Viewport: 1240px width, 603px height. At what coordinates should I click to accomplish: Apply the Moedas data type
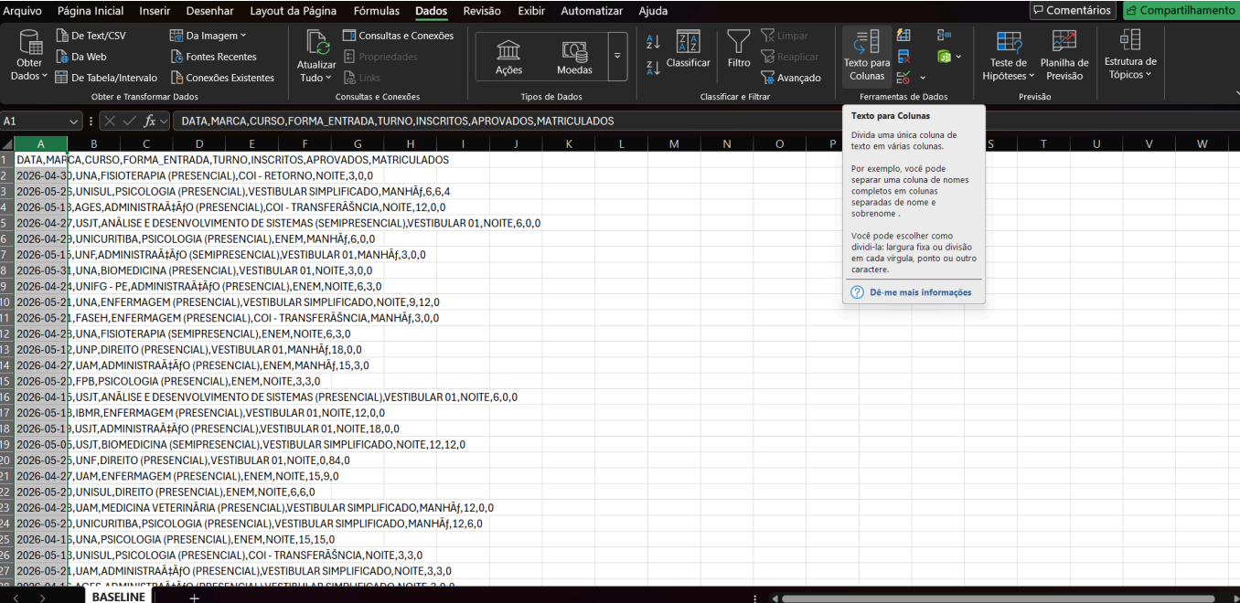(574, 57)
